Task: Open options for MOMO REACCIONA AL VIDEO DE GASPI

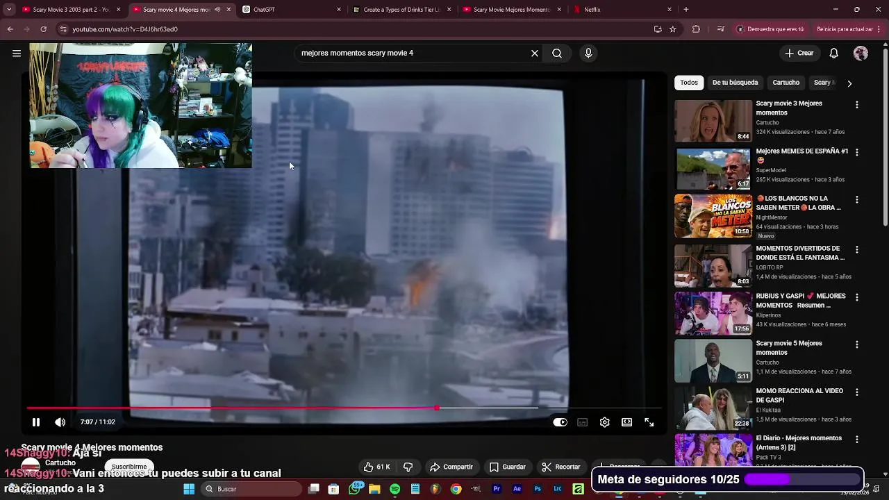Action: tap(856, 392)
